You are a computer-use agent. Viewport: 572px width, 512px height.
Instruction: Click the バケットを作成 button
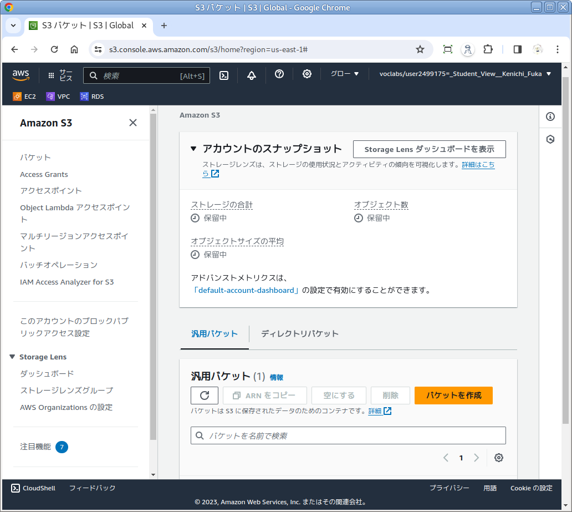[453, 396]
